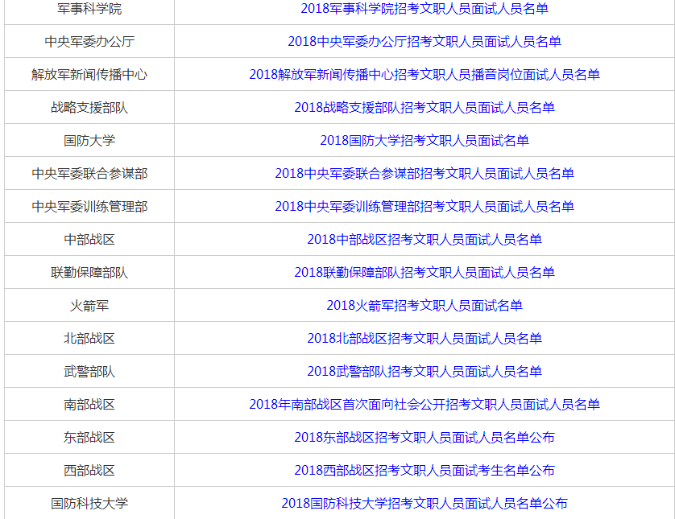Click the 2018解放军新闻传播中心 播音岗位 list link
This screenshot has height=519, width=675.
(424, 74)
